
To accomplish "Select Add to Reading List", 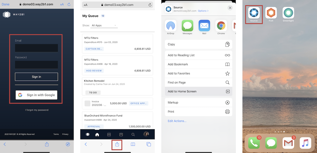I will tap(198, 55).
